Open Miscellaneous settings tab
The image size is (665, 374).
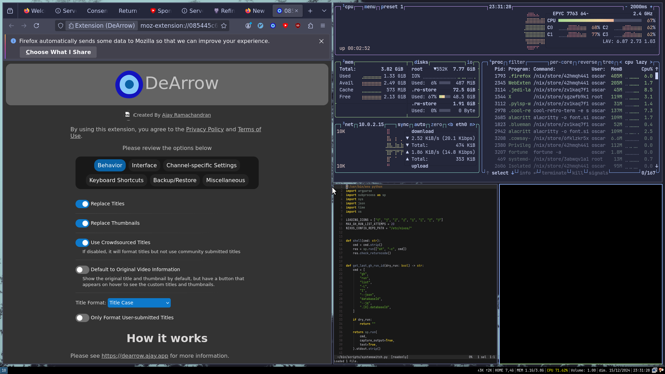(x=225, y=180)
